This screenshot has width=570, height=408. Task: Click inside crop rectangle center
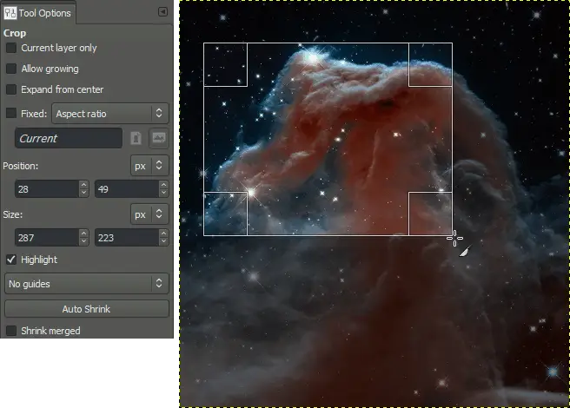(328, 139)
